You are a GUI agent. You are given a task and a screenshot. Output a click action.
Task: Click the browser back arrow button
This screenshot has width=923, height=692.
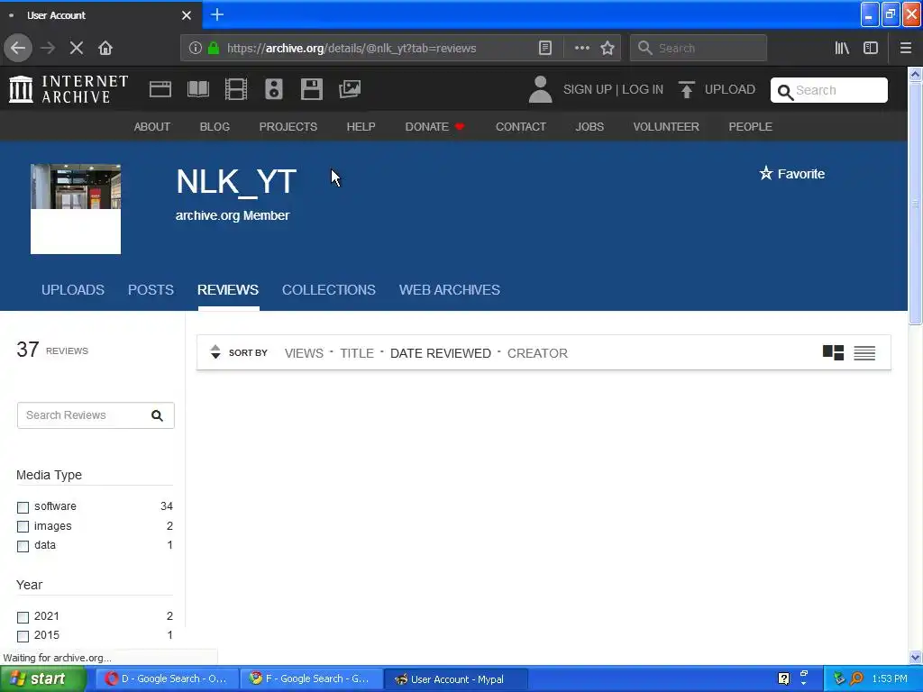pos(18,48)
